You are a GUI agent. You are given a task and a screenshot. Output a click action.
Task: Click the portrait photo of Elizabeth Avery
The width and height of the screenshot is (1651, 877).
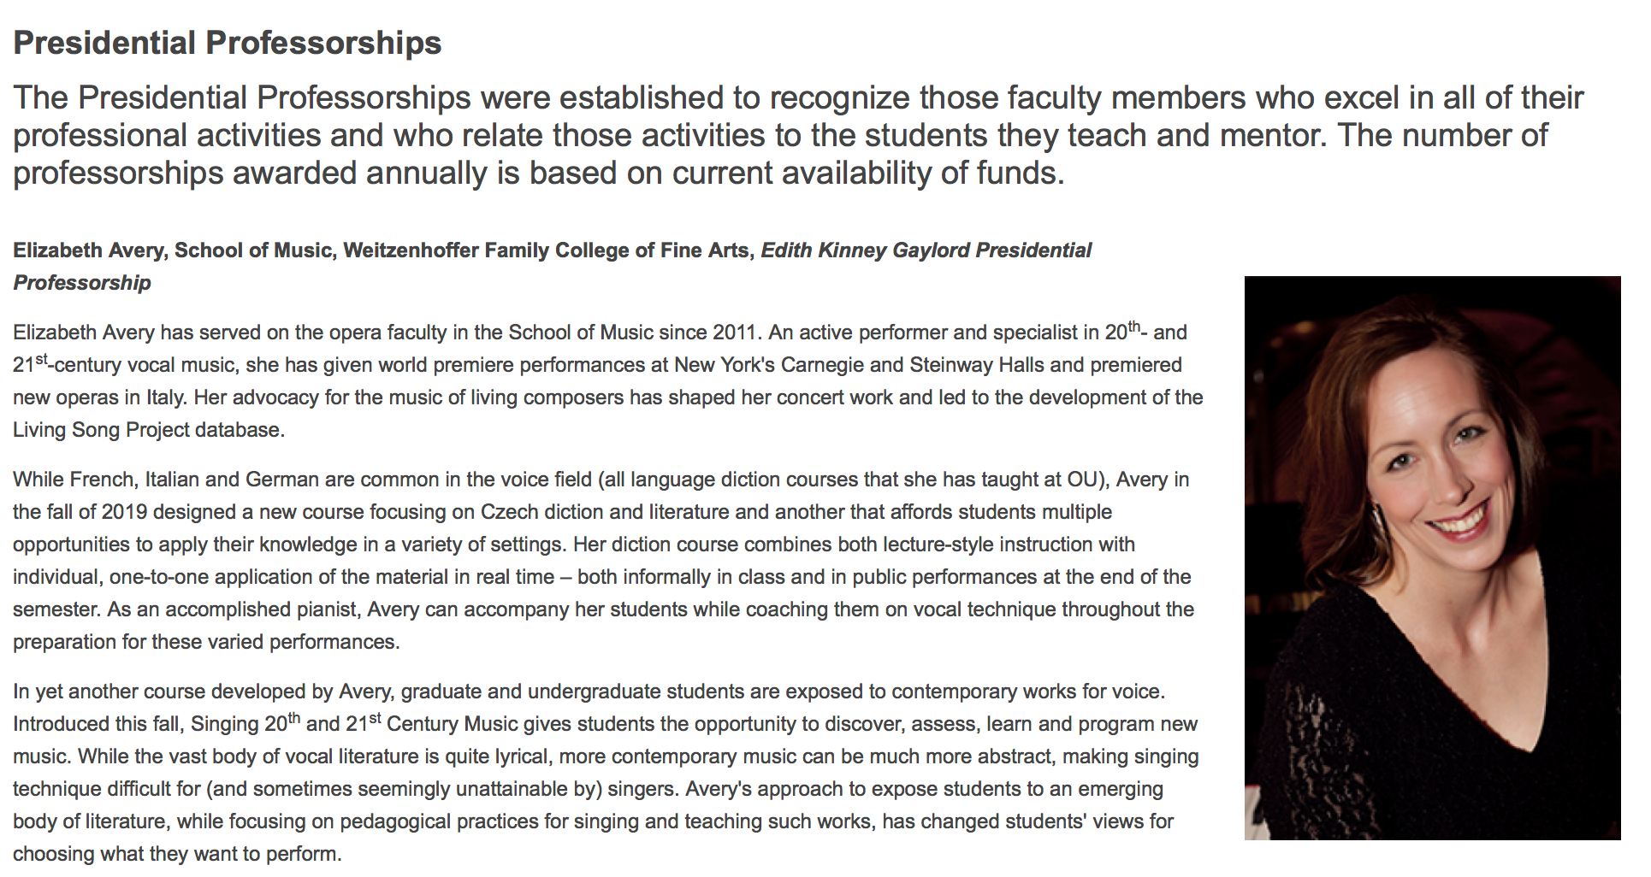point(1431,557)
